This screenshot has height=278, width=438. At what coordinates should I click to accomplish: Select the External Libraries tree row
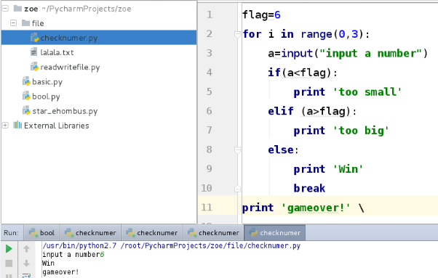[57, 126]
